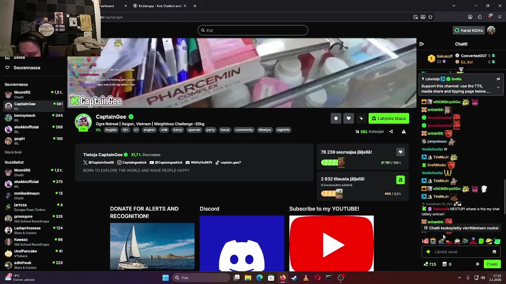Click the follower goal progress bar
Image resolution: width=506 pixels, height=284 pixels.
coord(333,163)
